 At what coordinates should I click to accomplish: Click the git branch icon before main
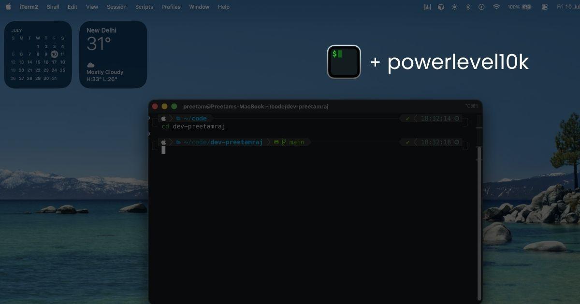click(x=284, y=142)
